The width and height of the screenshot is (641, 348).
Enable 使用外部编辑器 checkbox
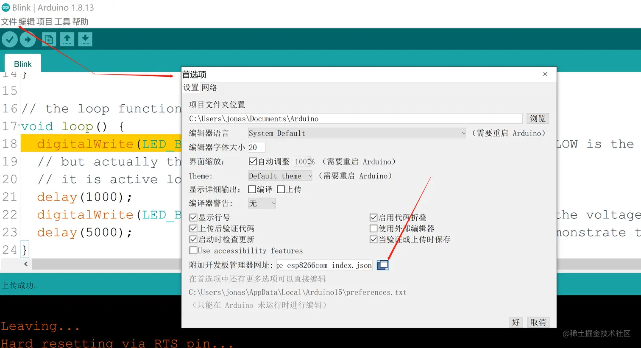373,228
